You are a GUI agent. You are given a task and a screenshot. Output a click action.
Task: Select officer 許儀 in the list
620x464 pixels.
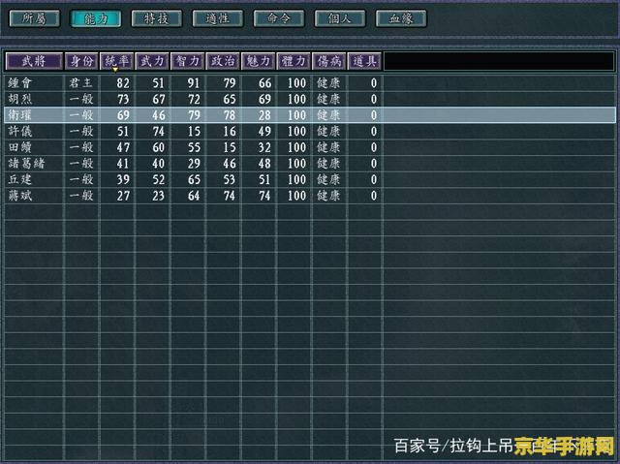point(19,131)
